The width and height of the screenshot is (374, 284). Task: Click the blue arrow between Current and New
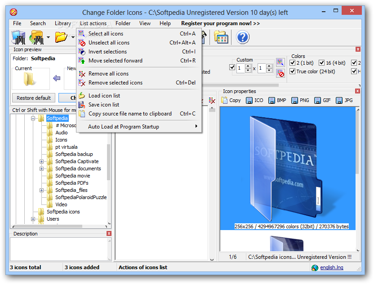57,78
